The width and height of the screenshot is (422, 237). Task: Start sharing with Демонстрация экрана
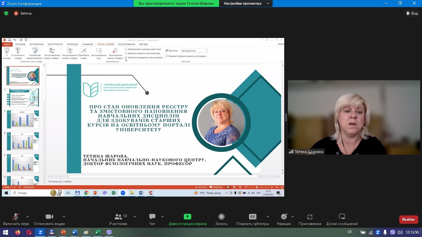point(188,219)
